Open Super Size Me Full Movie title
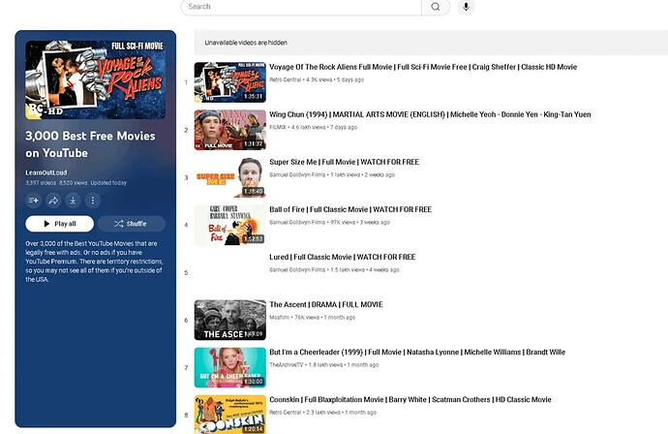 point(345,162)
